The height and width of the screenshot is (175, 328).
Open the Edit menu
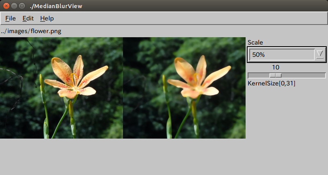[28, 18]
